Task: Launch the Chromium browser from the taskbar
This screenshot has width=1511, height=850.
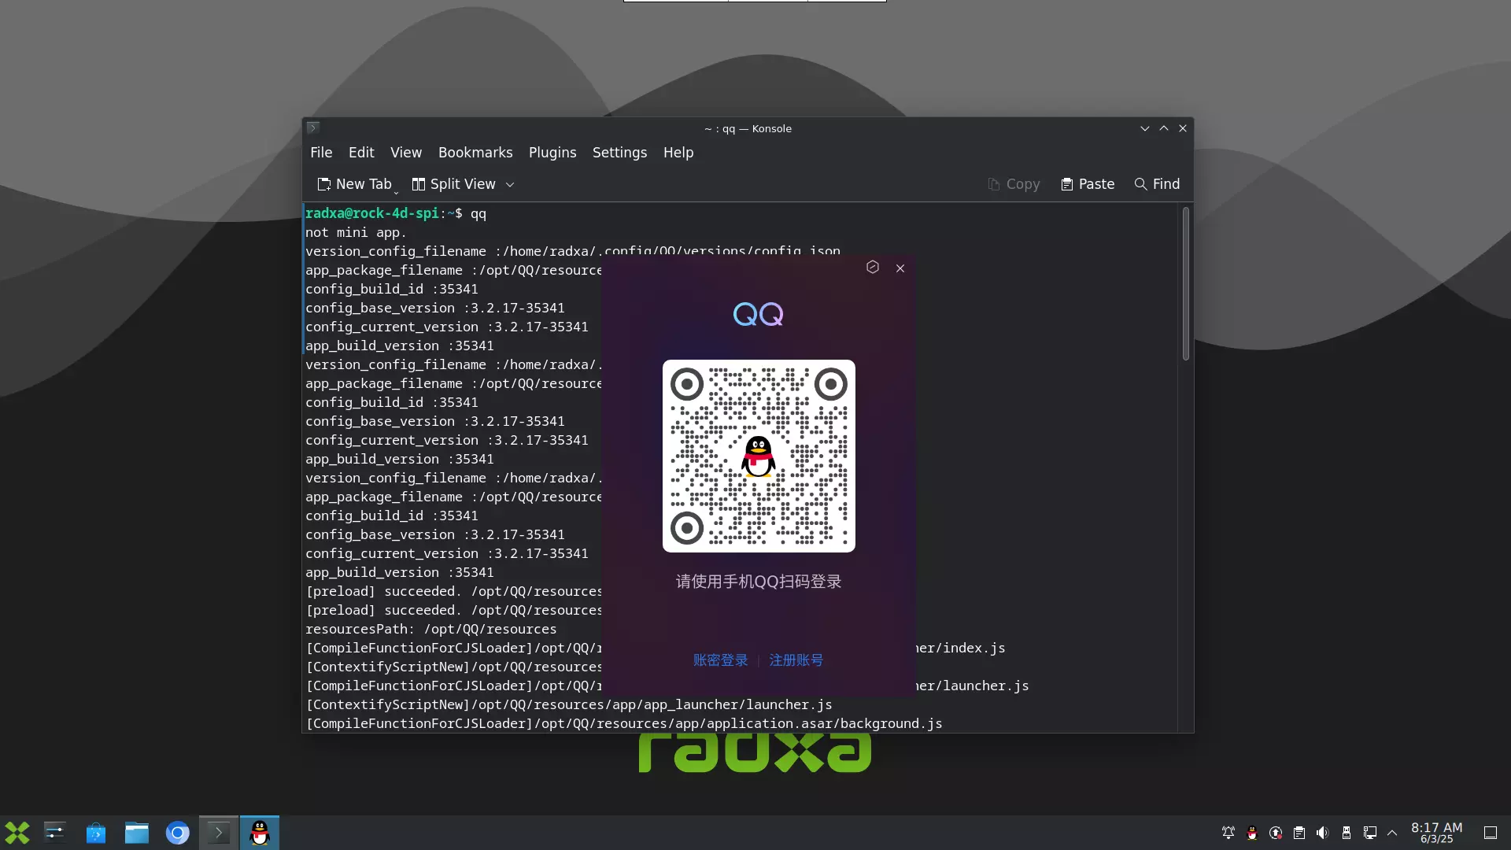Action: pyautogui.click(x=178, y=833)
